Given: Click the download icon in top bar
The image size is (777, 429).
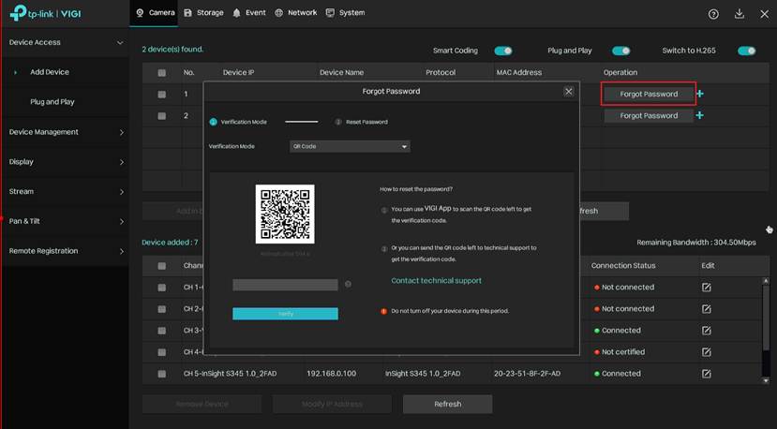Looking at the screenshot, I should point(739,14).
